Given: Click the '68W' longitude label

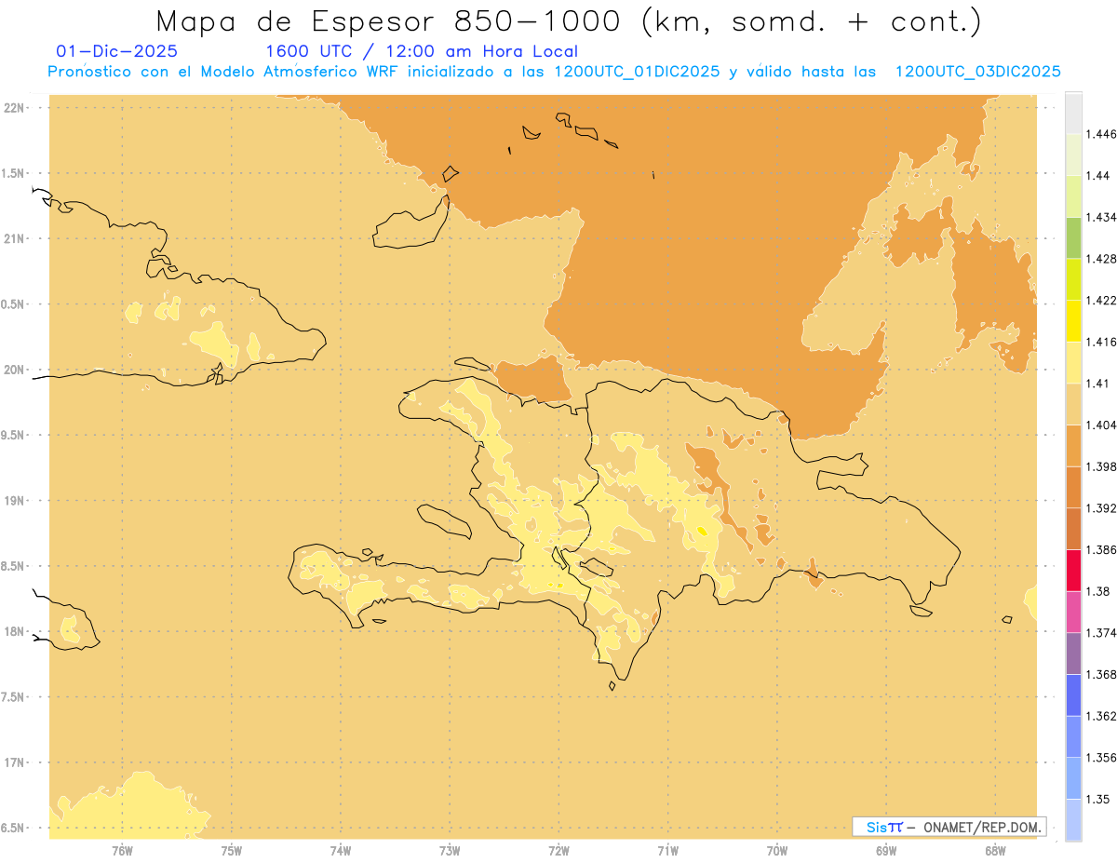Looking at the screenshot, I should tap(995, 851).
